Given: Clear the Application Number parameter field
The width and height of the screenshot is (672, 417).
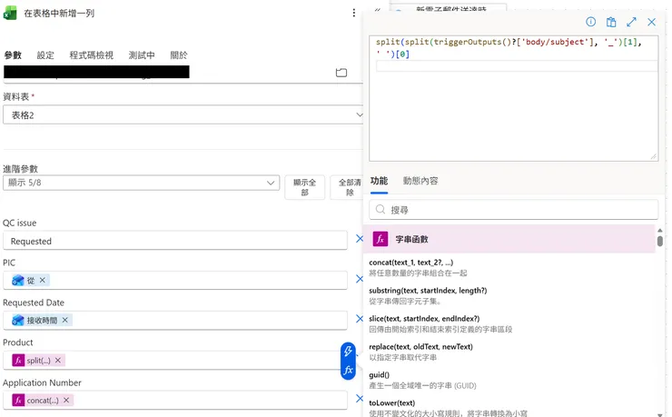Looking at the screenshot, I should 359,399.
